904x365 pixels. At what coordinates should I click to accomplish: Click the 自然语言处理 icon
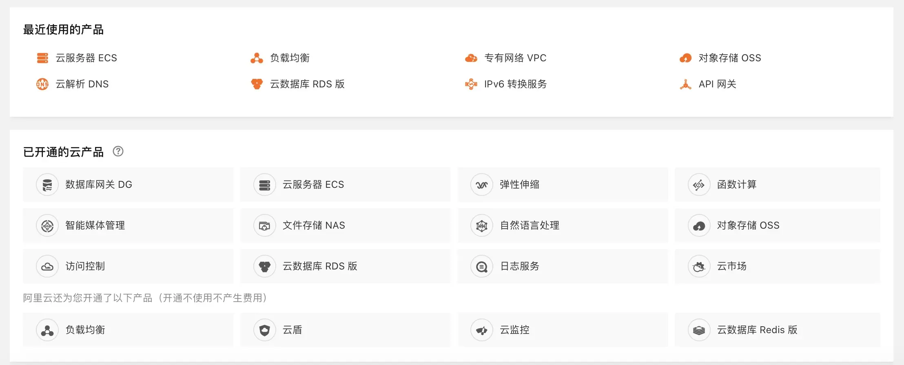coord(482,225)
